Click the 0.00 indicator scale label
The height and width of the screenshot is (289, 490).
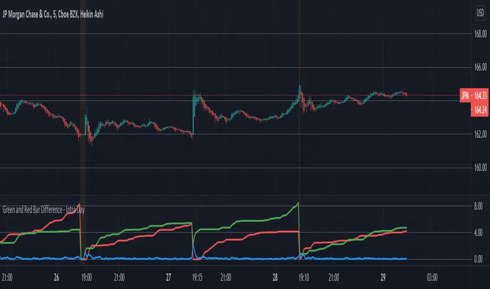pyautogui.click(x=478, y=259)
